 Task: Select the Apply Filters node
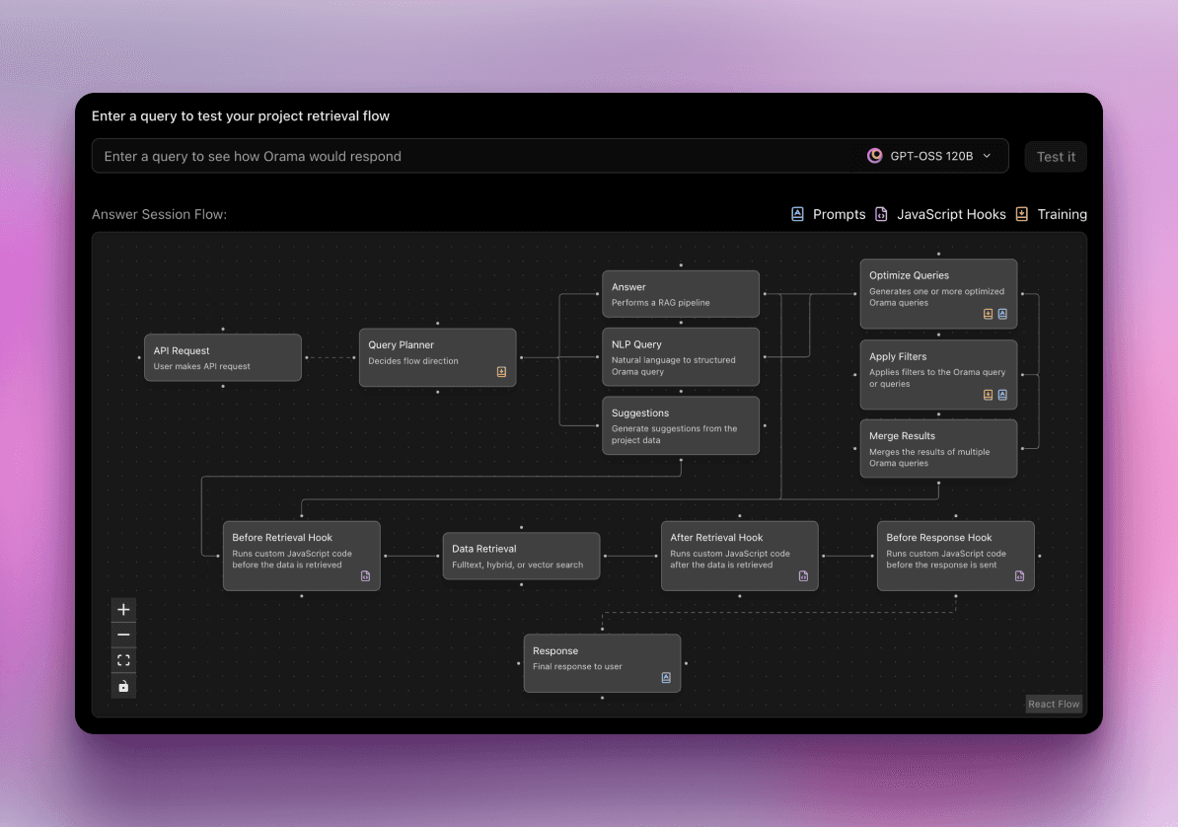click(x=938, y=374)
